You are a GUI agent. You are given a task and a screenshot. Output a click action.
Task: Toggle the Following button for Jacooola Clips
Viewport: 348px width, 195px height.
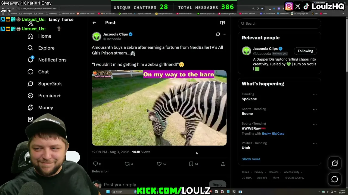point(305,51)
